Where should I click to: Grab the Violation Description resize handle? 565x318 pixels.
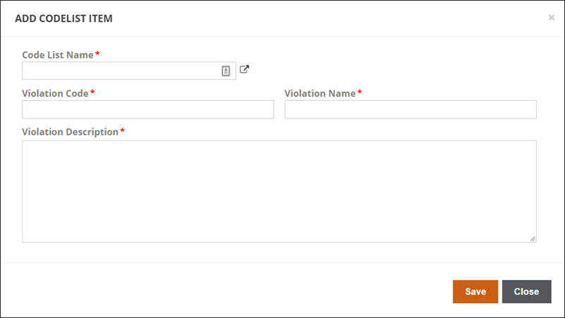point(533,238)
